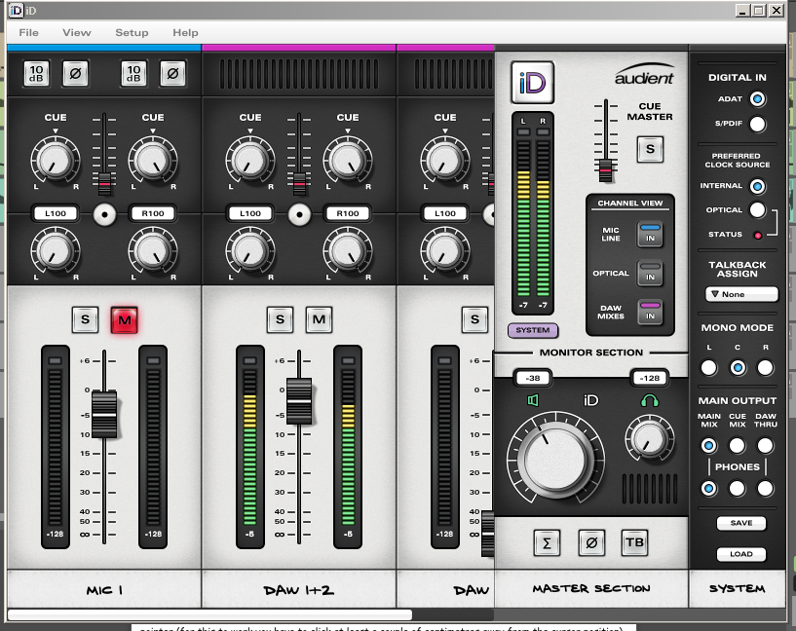This screenshot has height=631, width=796.
Task: Click the L100 pan field on MIC 1
Action: tap(56, 213)
